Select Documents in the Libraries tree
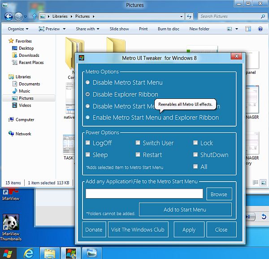 tap(29, 84)
